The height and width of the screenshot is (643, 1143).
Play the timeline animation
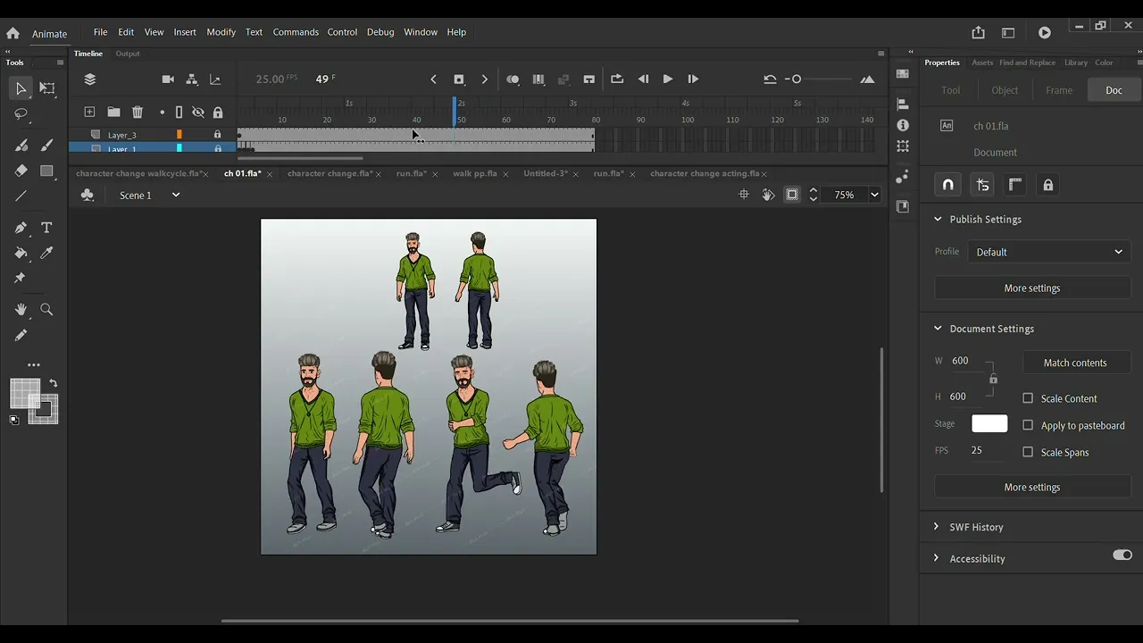click(x=667, y=79)
